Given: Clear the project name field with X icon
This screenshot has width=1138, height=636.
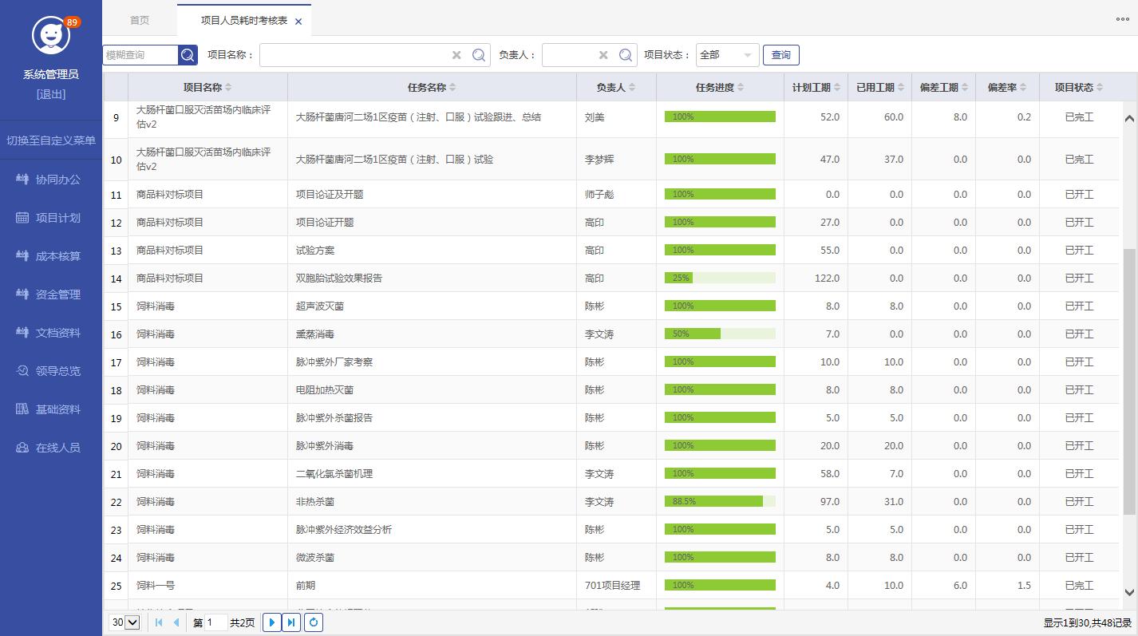Looking at the screenshot, I should click(x=456, y=55).
